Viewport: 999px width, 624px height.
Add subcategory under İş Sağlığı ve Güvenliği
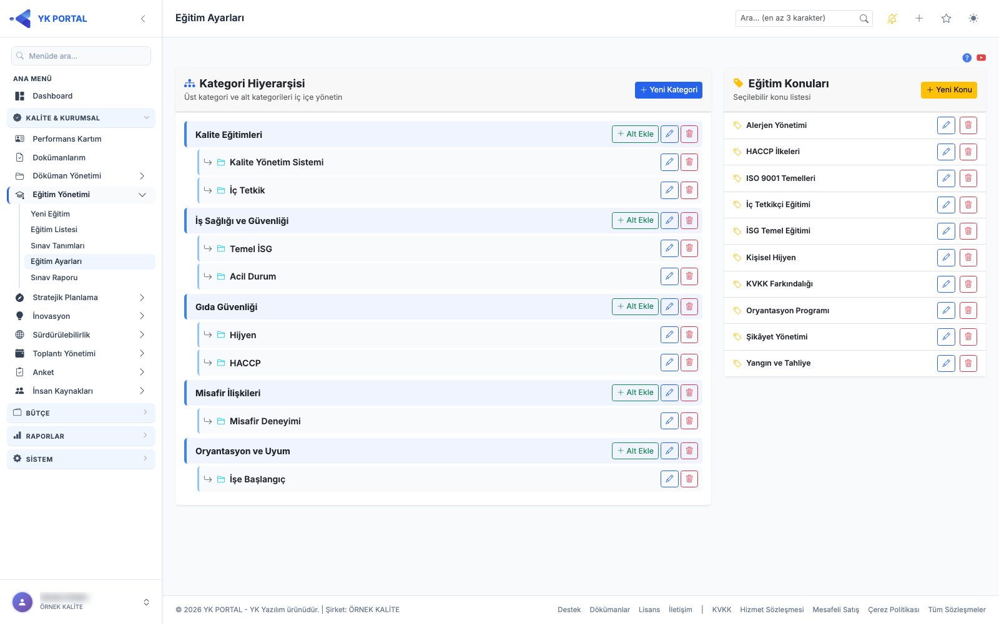pyautogui.click(x=635, y=220)
